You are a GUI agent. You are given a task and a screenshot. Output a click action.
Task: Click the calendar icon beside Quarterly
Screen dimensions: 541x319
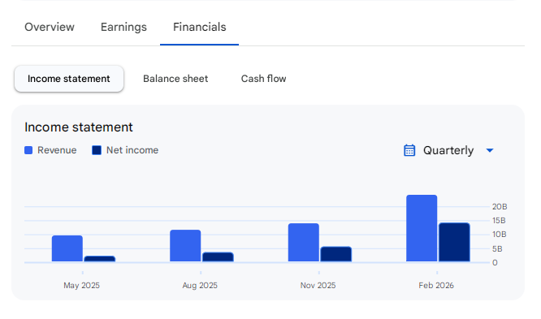tap(409, 150)
